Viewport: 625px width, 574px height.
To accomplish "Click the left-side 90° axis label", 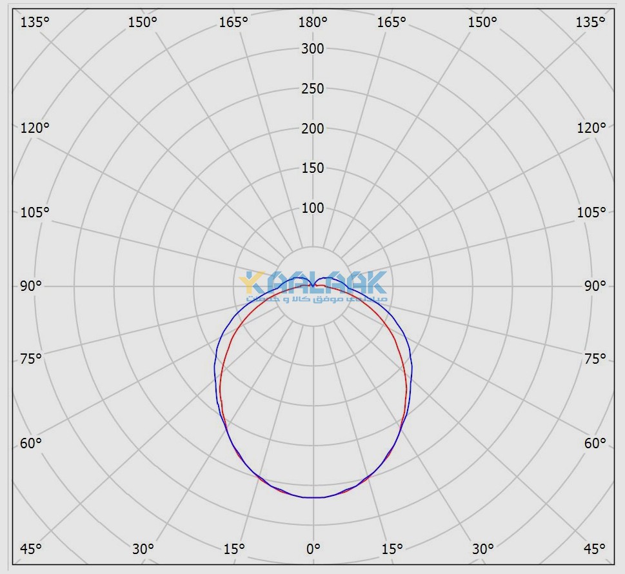I will point(31,286).
